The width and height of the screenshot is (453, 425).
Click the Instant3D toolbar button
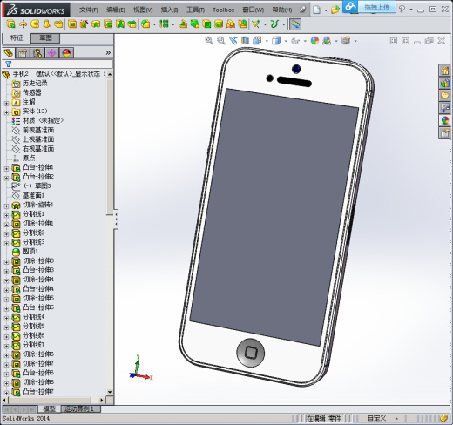click(x=295, y=24)
